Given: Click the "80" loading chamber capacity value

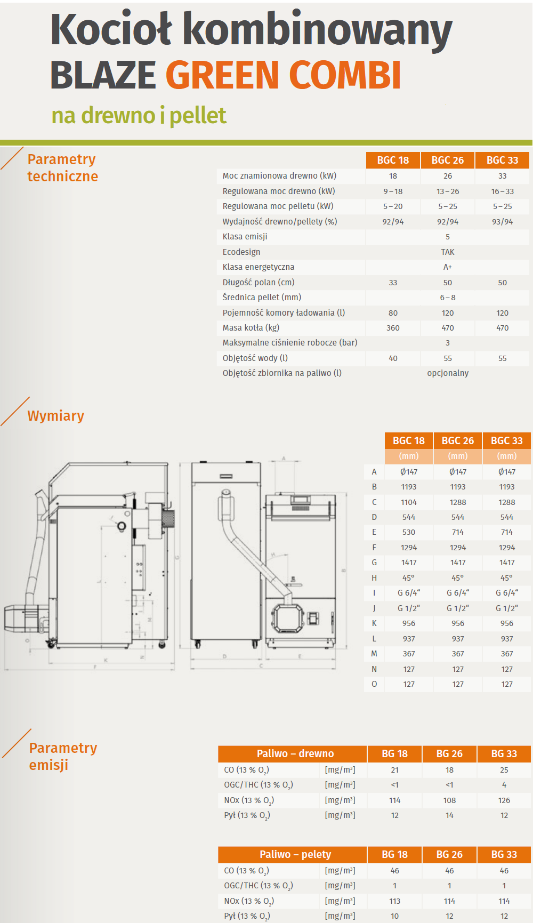Looking at the screenshot, I should click(x=393, y=313).
